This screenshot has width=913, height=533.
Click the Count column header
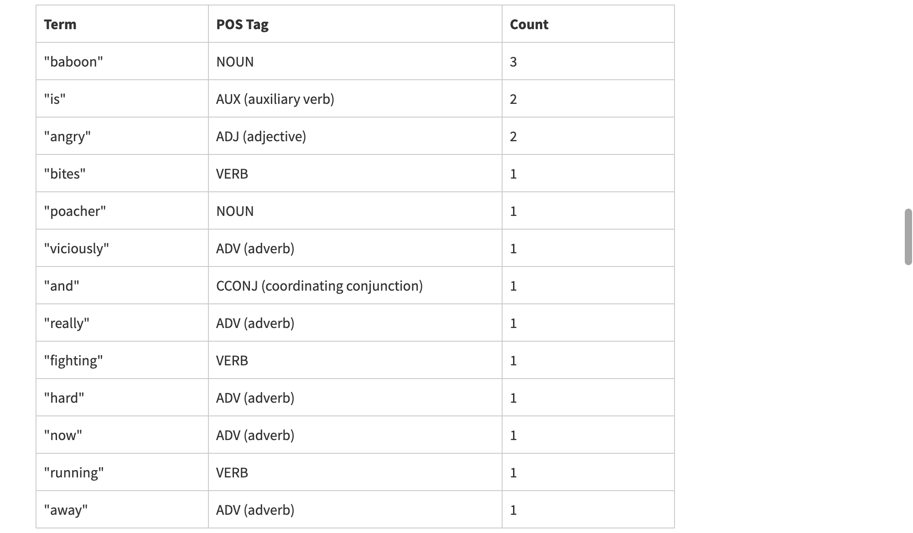click(529, 25)
